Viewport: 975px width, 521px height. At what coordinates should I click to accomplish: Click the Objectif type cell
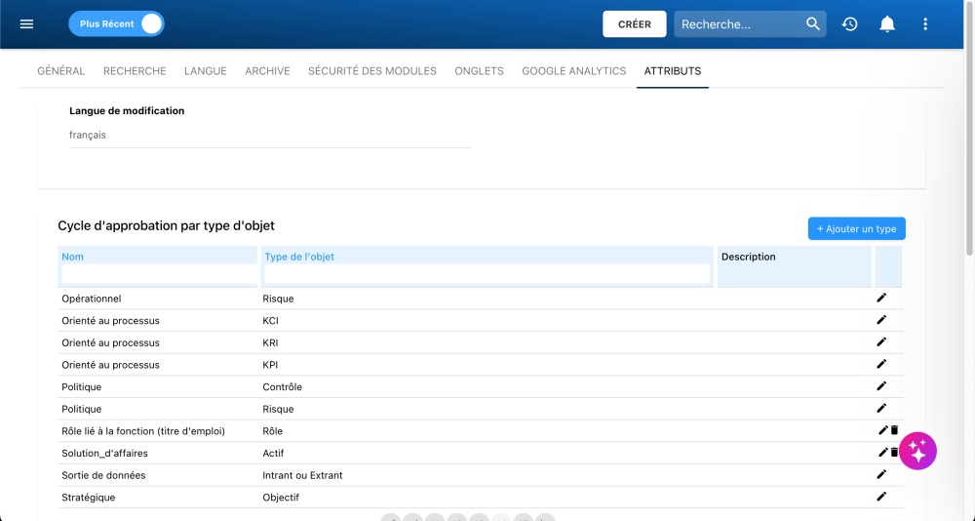pos(281,498)
